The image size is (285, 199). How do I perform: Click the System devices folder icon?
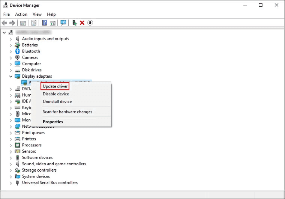18,176
